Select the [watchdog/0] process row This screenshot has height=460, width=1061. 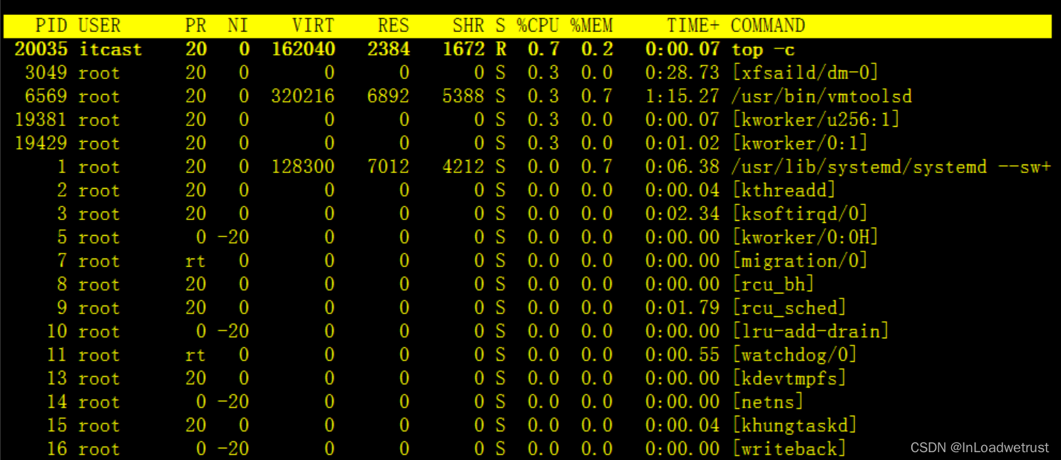click(x=528, y=355)
